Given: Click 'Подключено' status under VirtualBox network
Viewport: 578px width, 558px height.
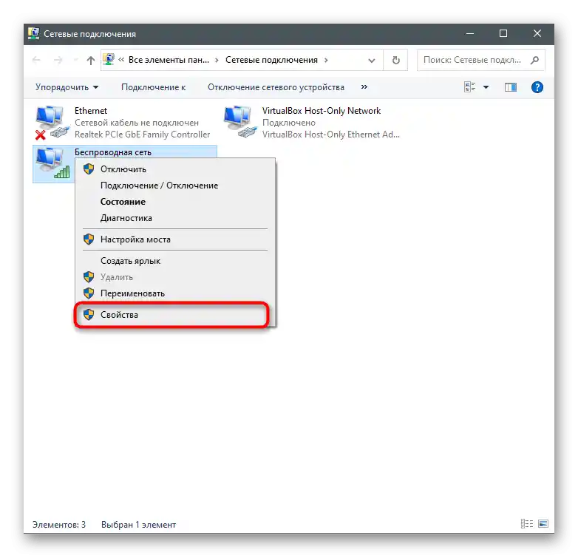Looking at the screenshot, I should [x=289, y=123].
